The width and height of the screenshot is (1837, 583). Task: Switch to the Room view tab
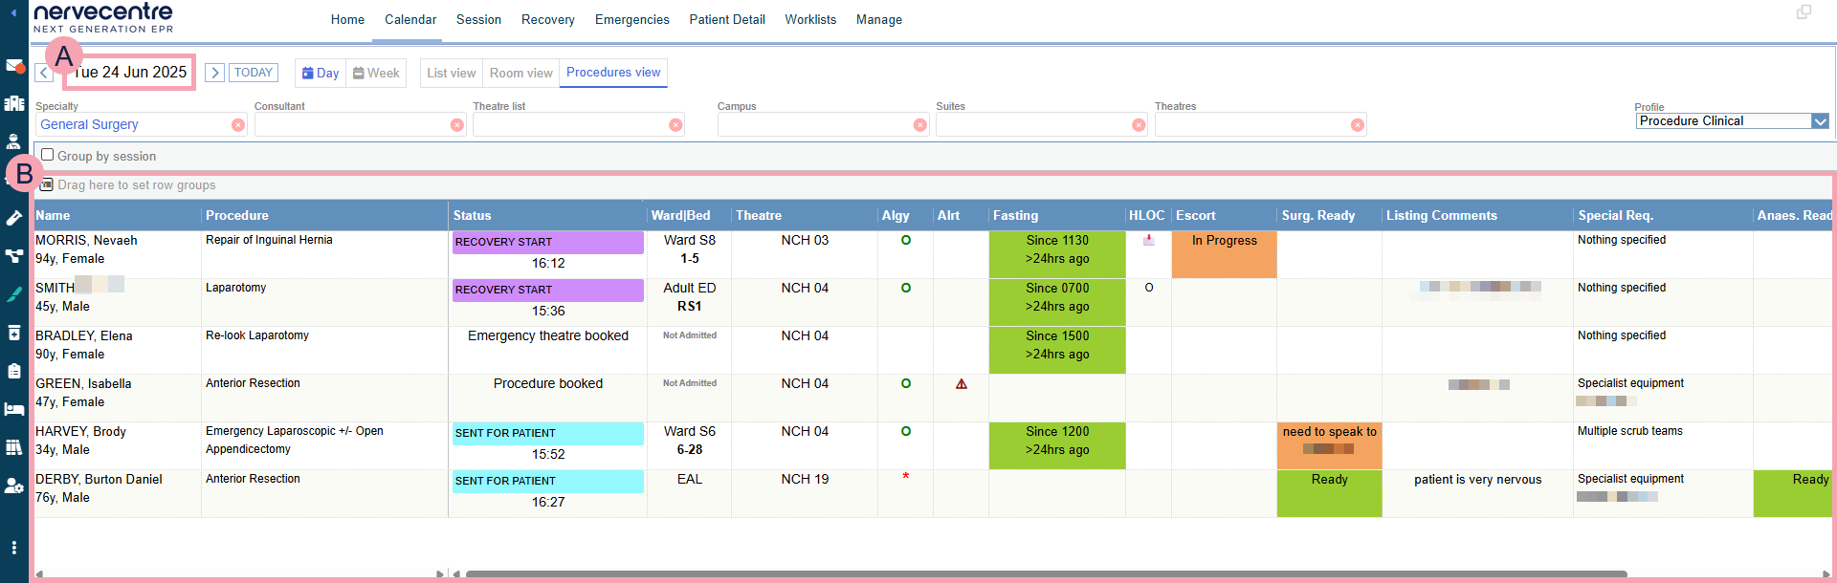tap(520, 74)
